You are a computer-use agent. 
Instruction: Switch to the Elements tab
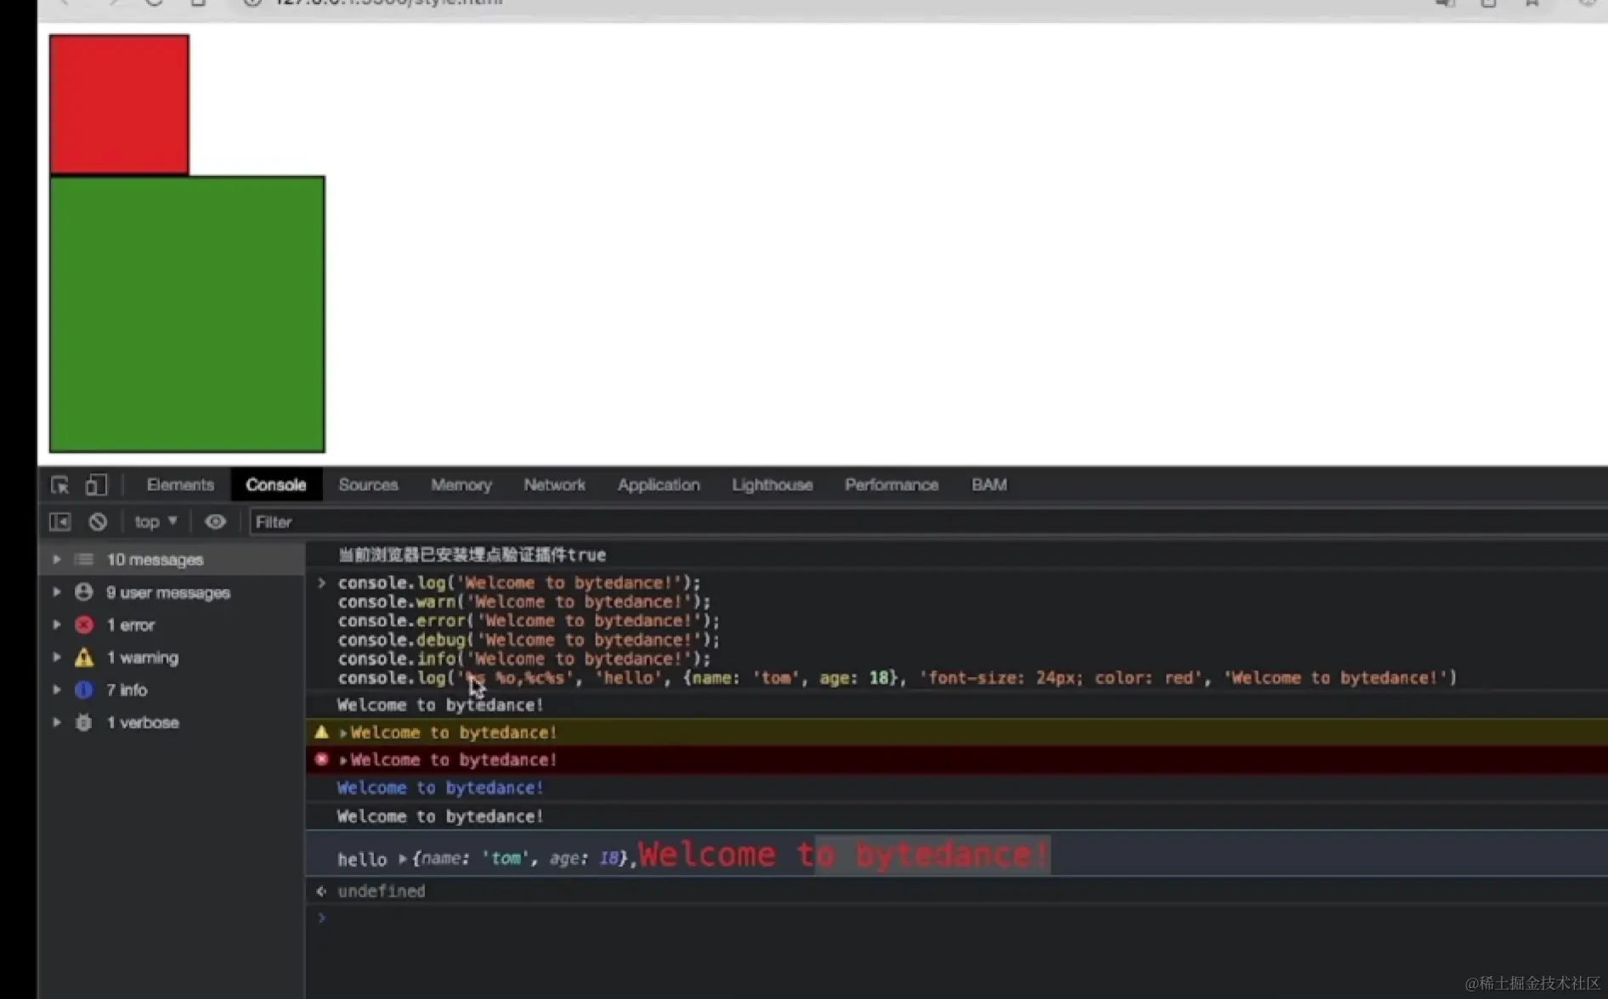click(x=180, y=485)
